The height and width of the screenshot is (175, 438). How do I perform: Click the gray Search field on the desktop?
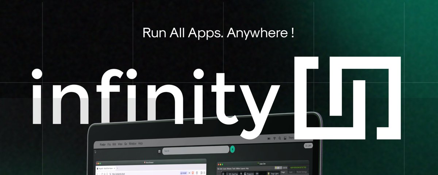click(196, 150)
